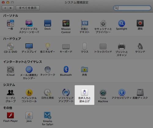Go forward with the right arrow button
Image resolution: width=153 pixels, height=128 pixels.
[11, 8]
